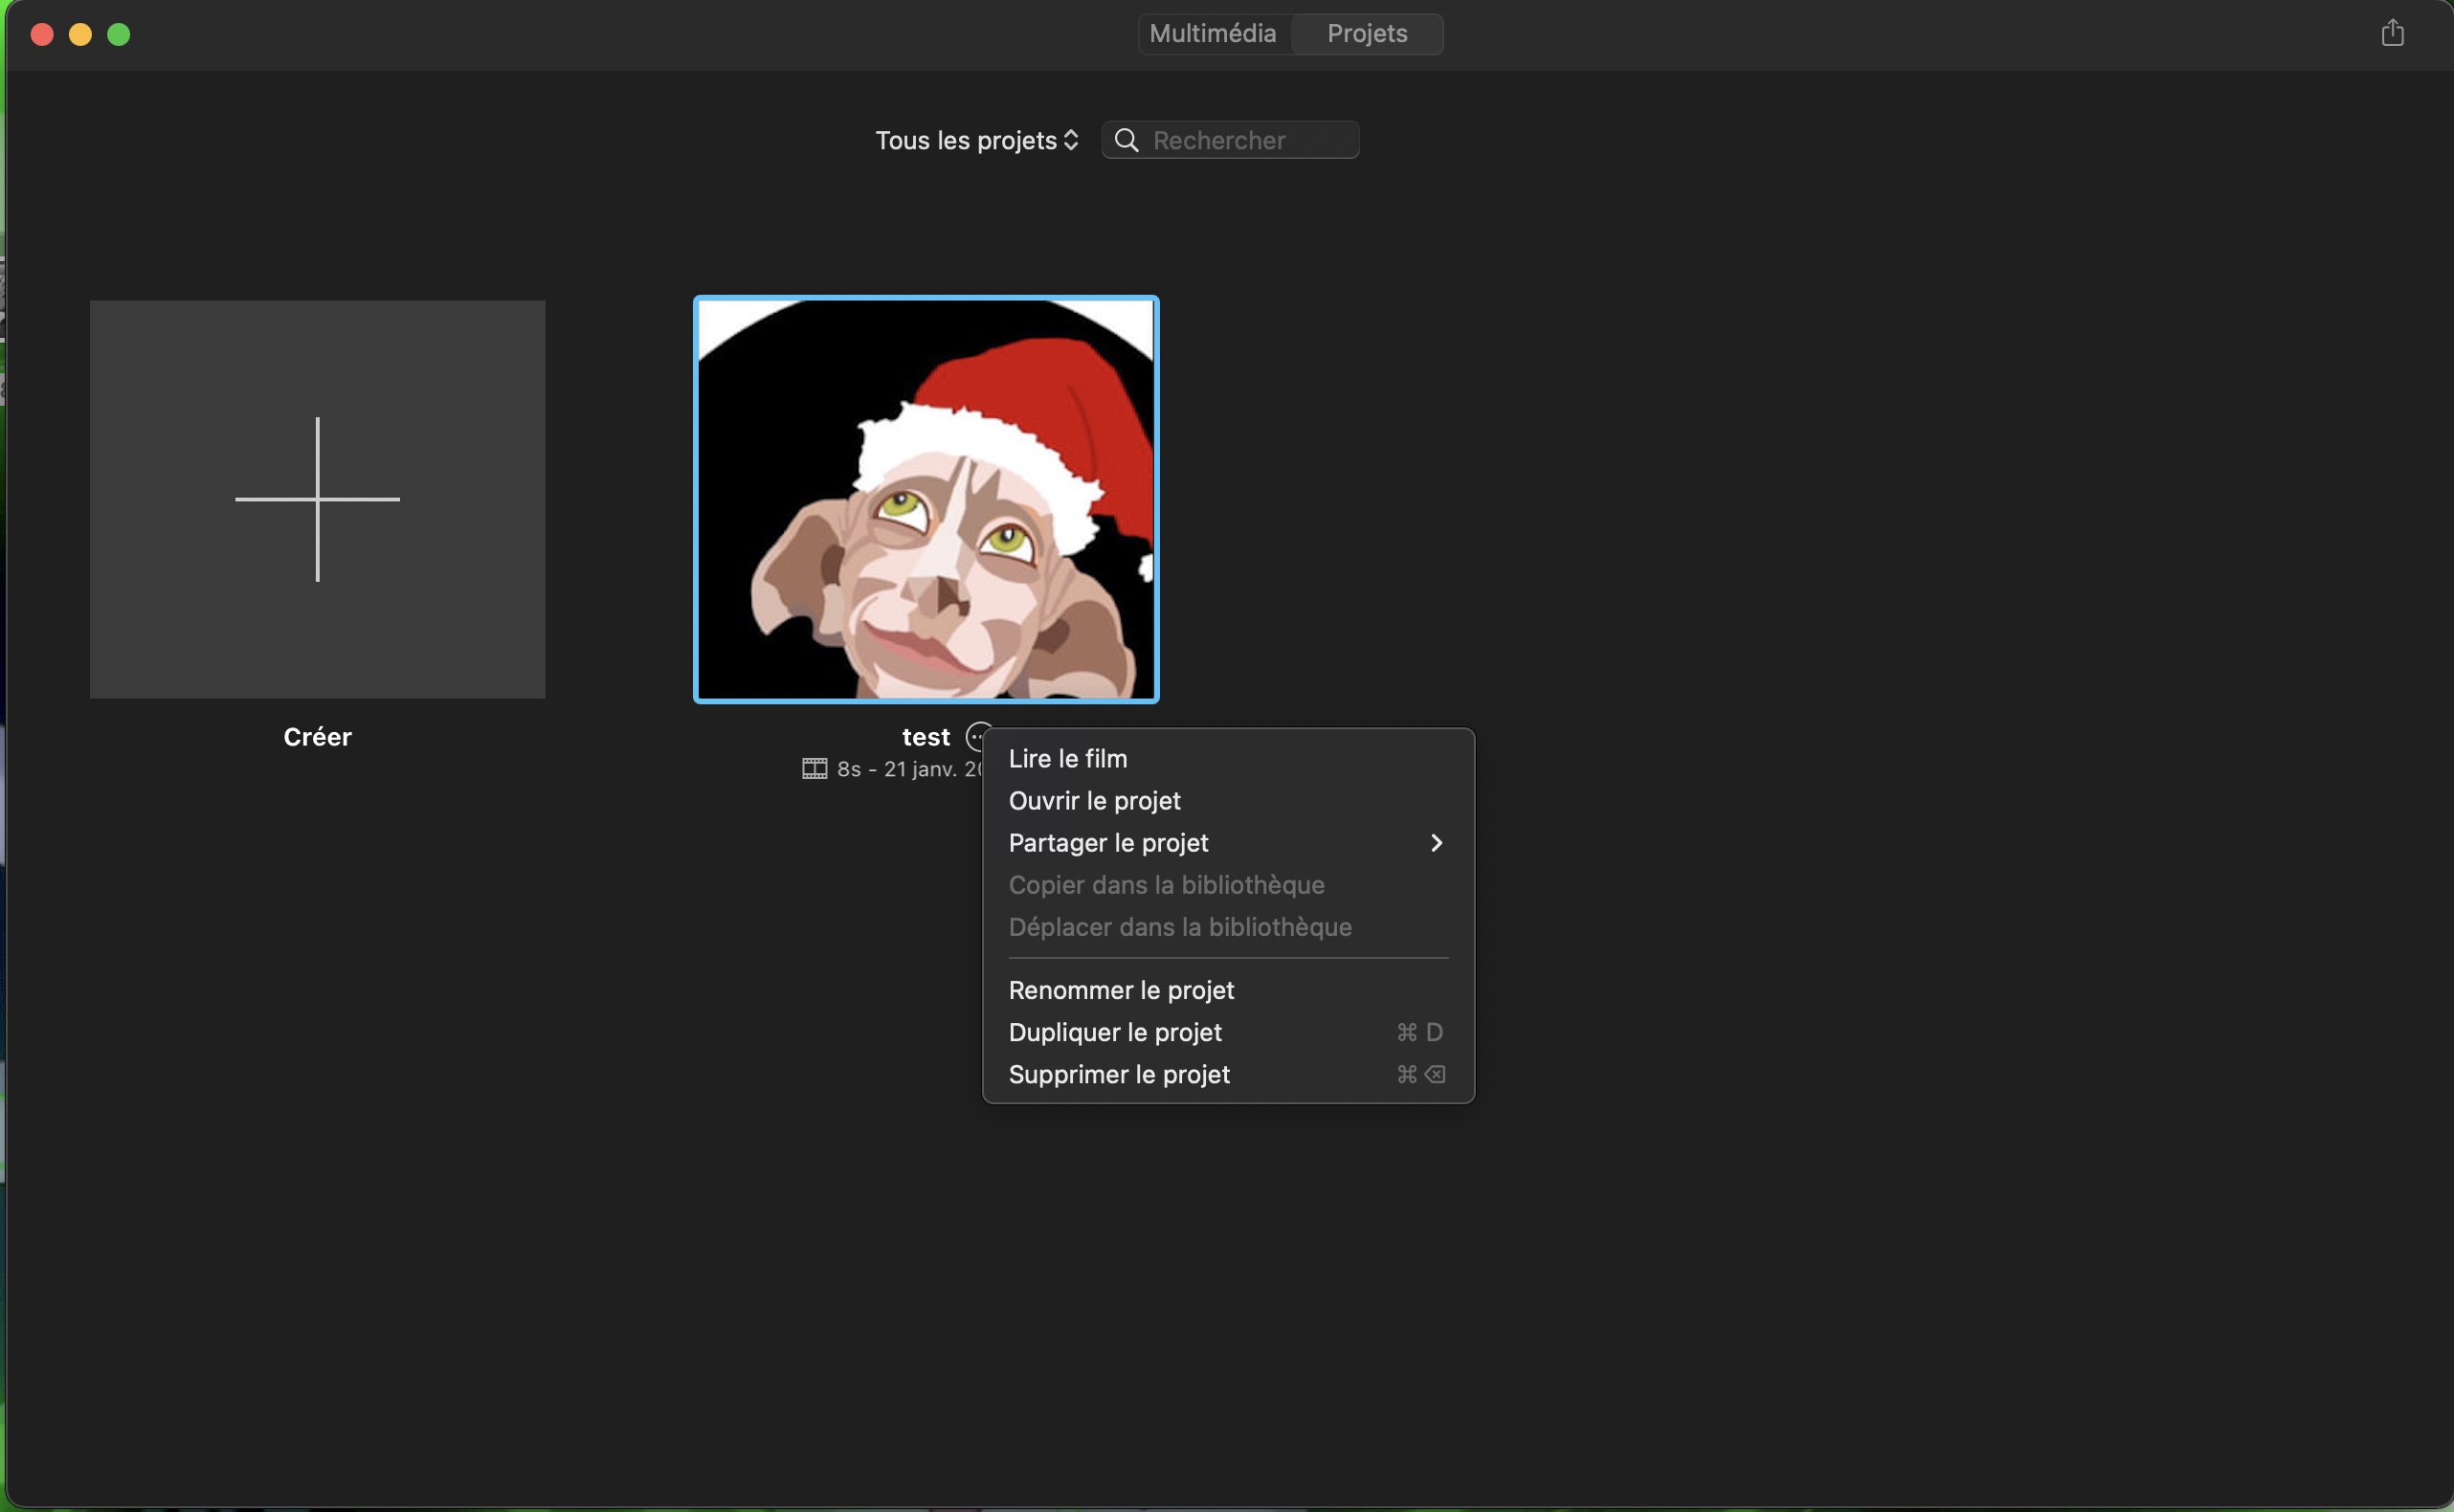Click the Créer label
2454x1512 pixels.
point(317,737)
